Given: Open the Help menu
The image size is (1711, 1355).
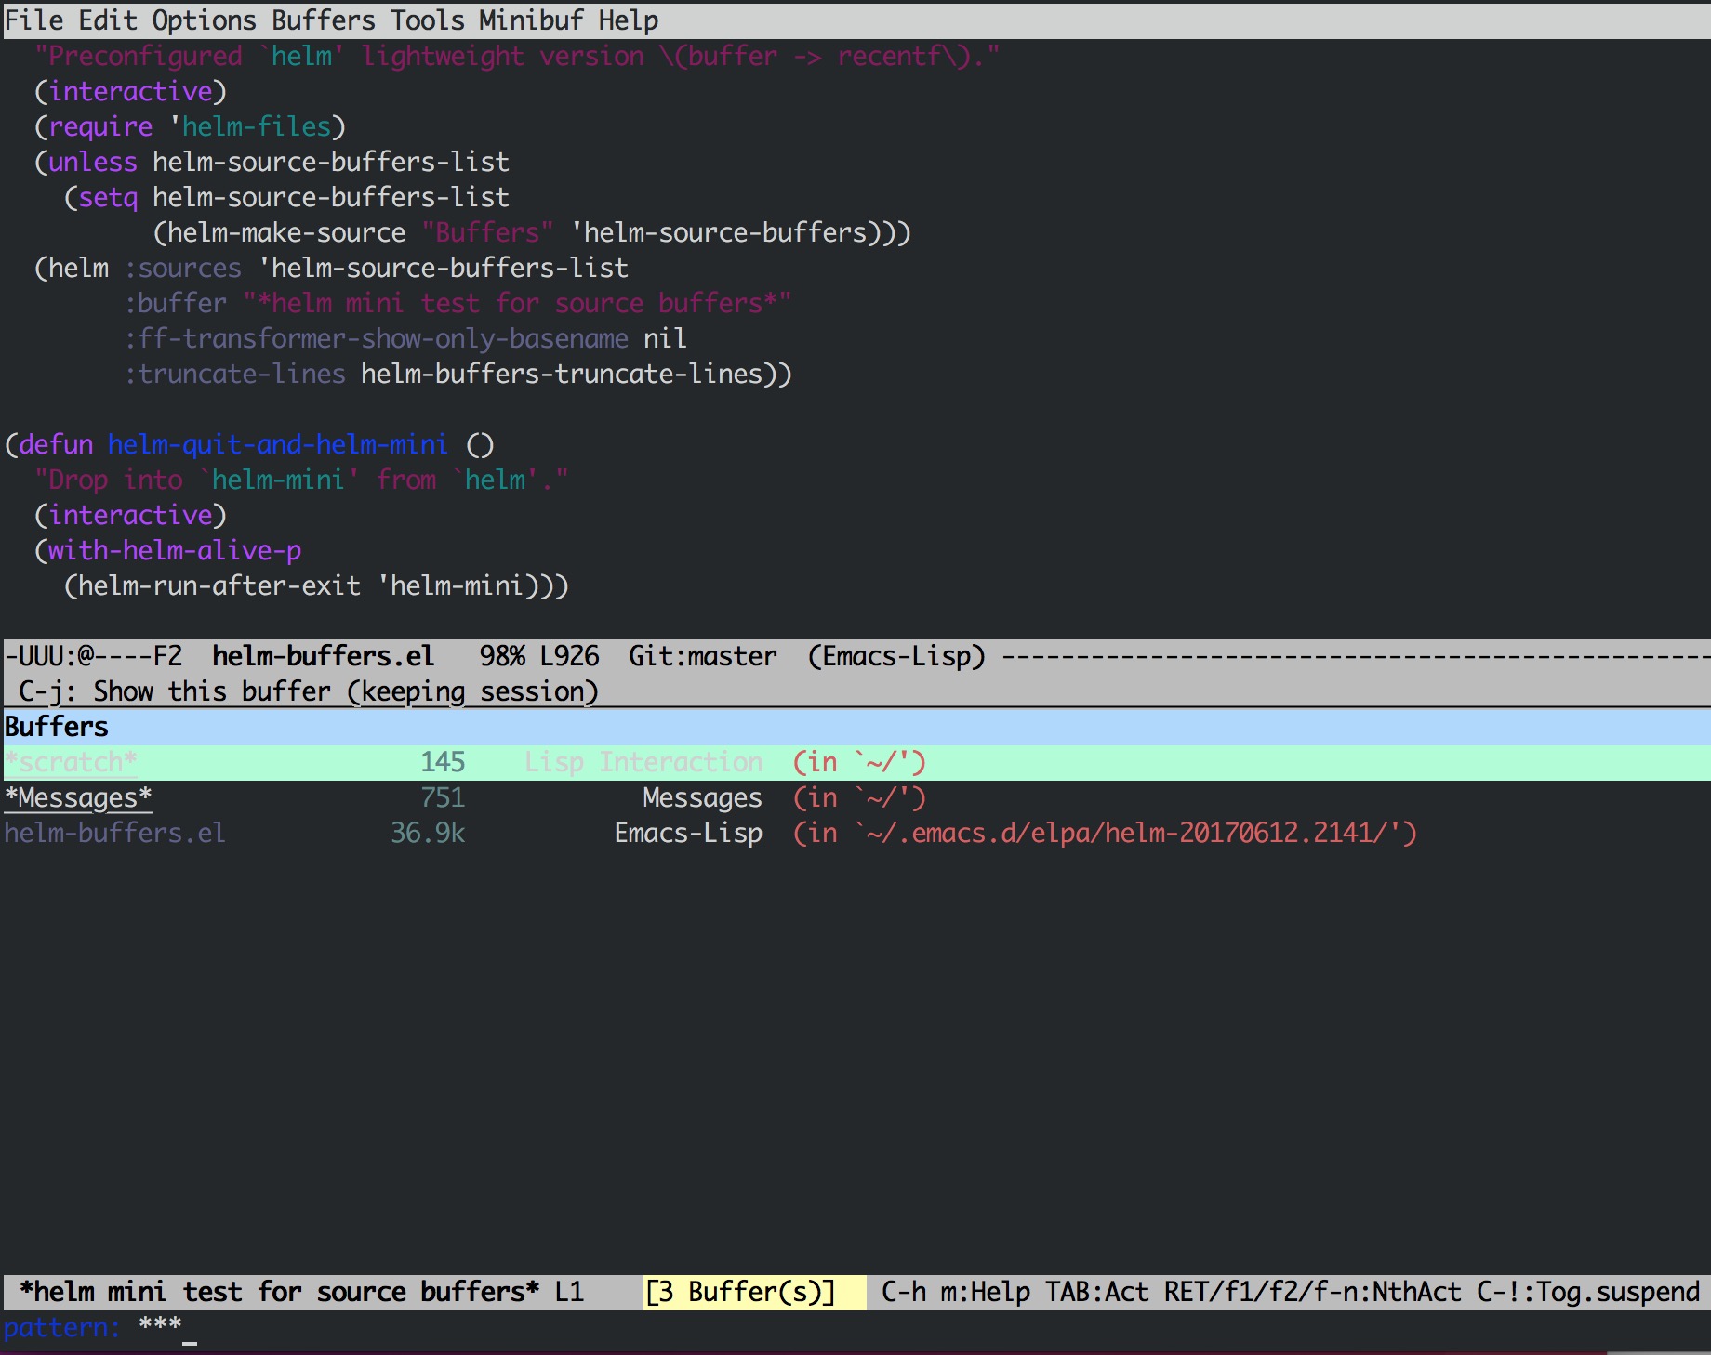Looking at the screenshot, I should pyautogui.click(x=629, y=20).
